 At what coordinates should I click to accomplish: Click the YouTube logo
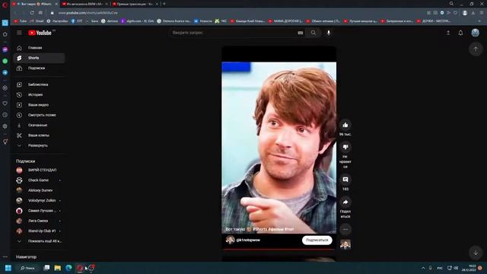click(x=40, y=33)
